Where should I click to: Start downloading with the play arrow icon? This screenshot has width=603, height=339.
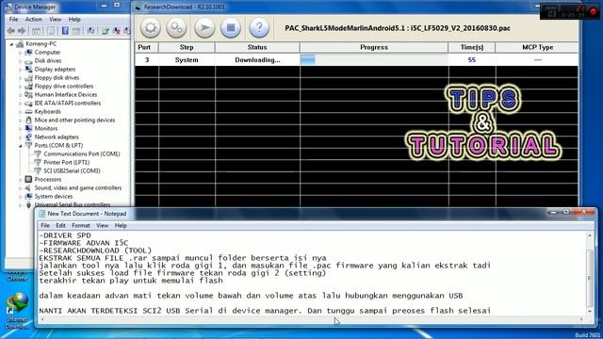coord(204,27)
